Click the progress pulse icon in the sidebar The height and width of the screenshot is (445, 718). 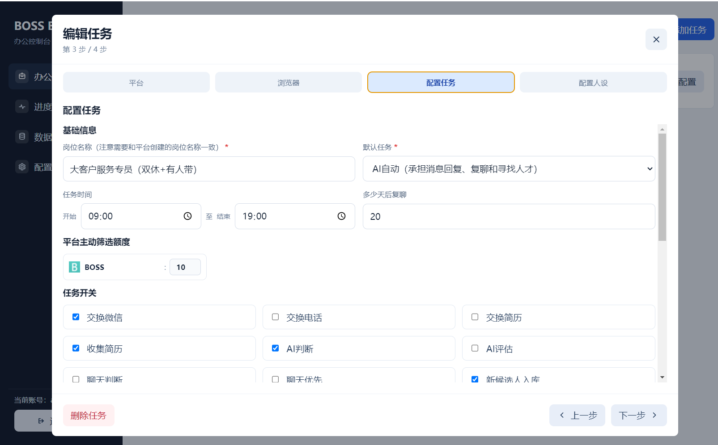coord(22,107)
